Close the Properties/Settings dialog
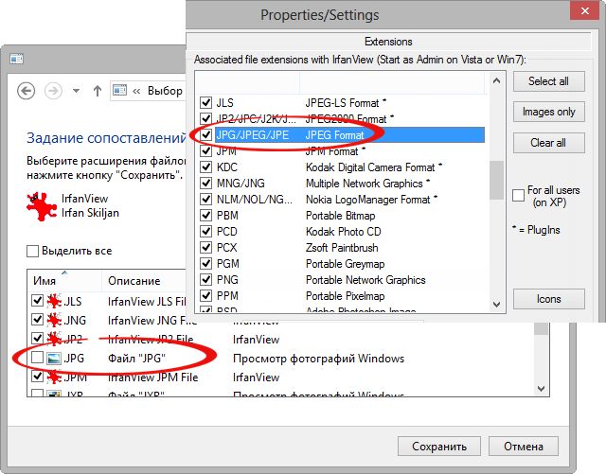The height and width of the screenshot is (474, 606). [585, 11]
